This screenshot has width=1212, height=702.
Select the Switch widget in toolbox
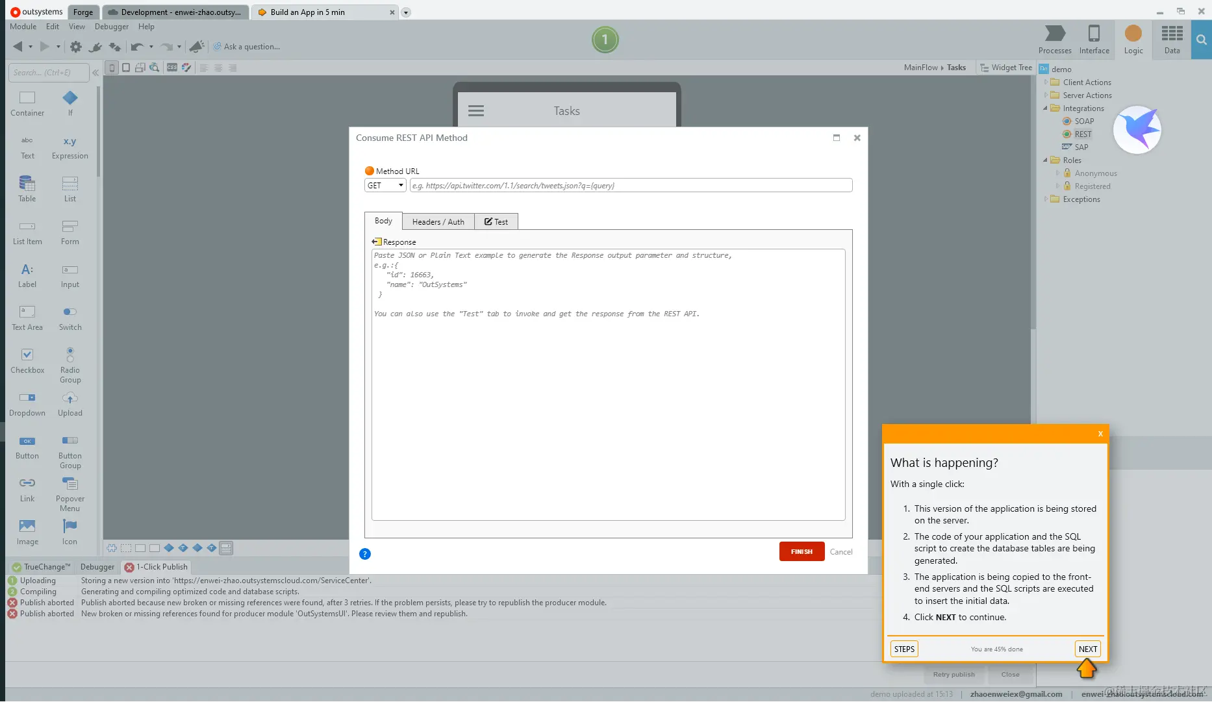pos(70,318)
